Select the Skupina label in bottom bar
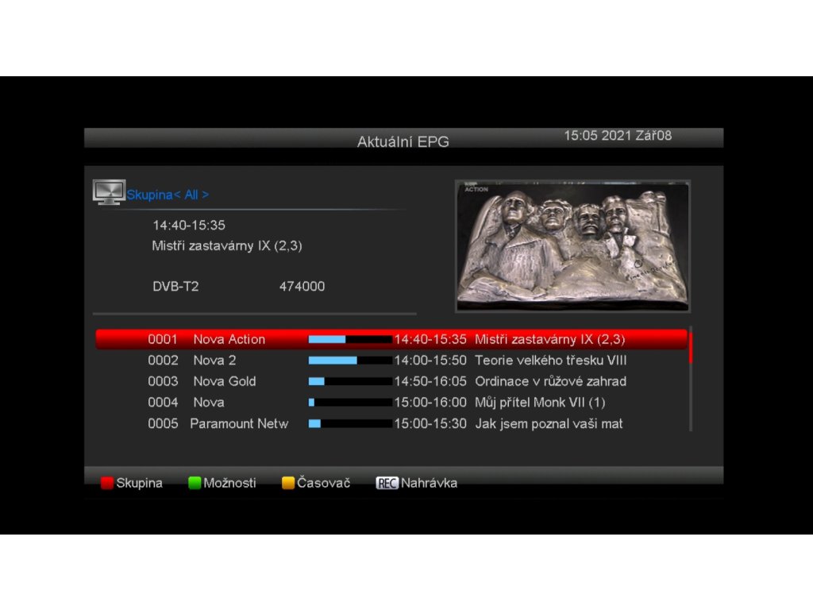 click(139, 483)
